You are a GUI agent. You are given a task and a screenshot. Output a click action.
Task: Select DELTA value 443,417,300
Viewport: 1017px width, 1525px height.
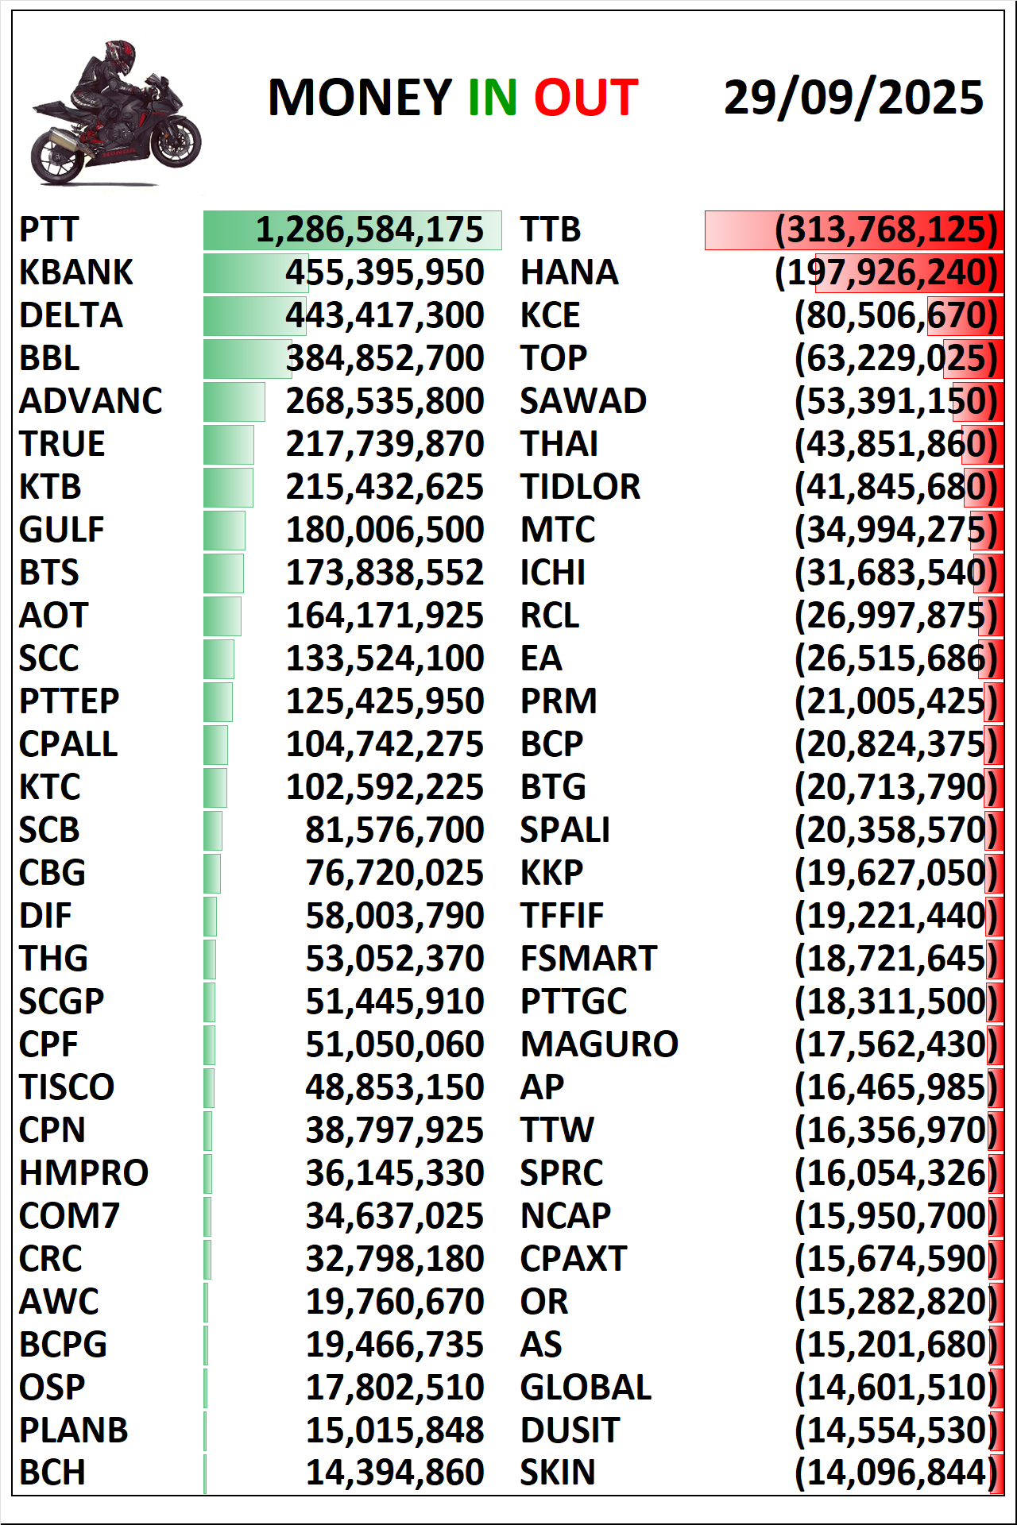pos(385,316)
